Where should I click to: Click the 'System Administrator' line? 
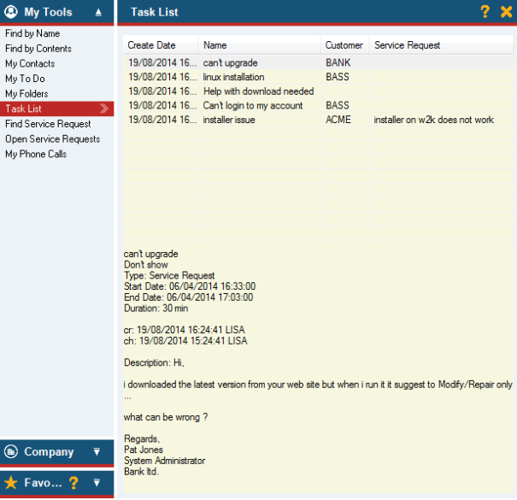[165, 461]
